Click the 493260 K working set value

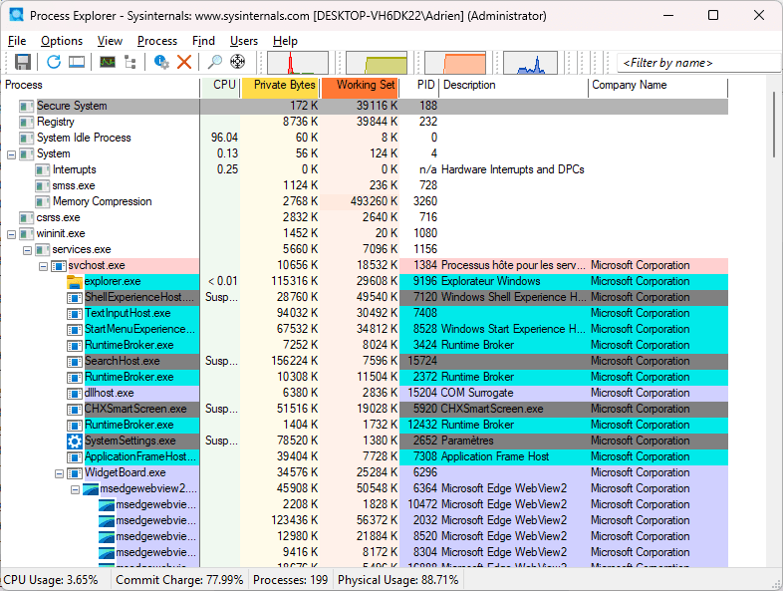pos(374,201)
